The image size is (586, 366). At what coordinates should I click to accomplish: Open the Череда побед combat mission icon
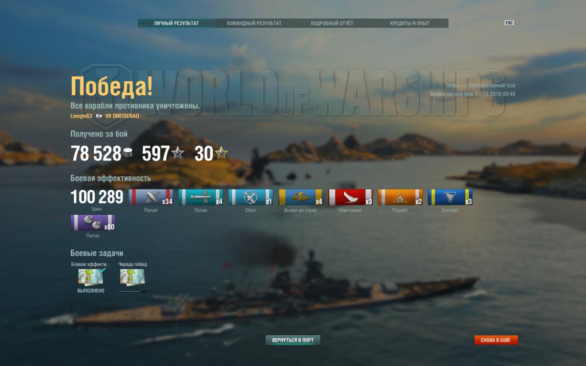click(132, 277)
